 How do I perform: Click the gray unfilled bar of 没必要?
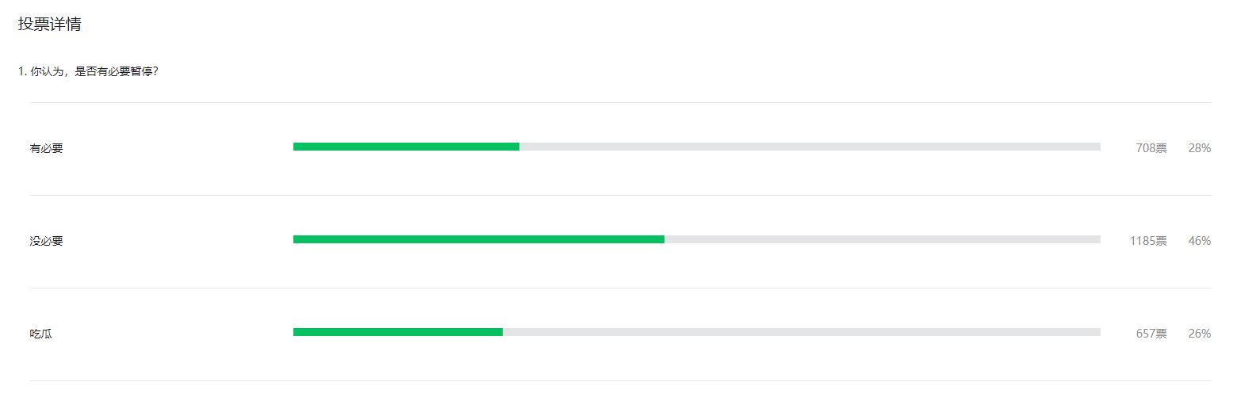tap(883, 239)
